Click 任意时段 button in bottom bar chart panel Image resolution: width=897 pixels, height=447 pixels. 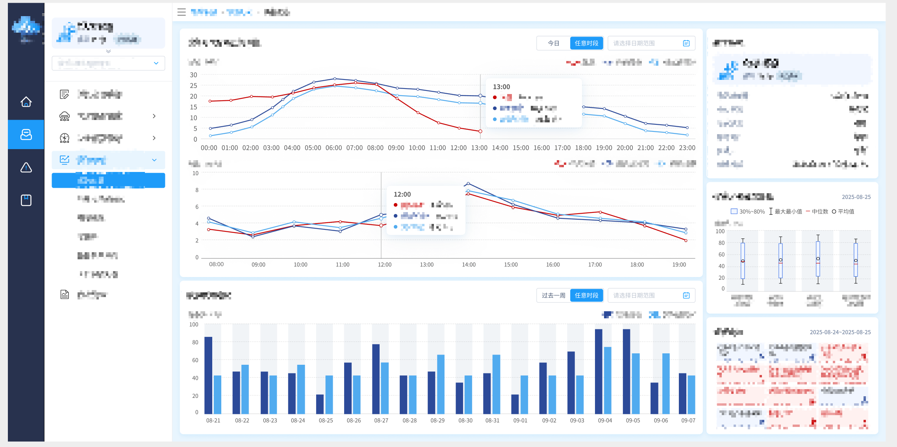tap(586, 296)
